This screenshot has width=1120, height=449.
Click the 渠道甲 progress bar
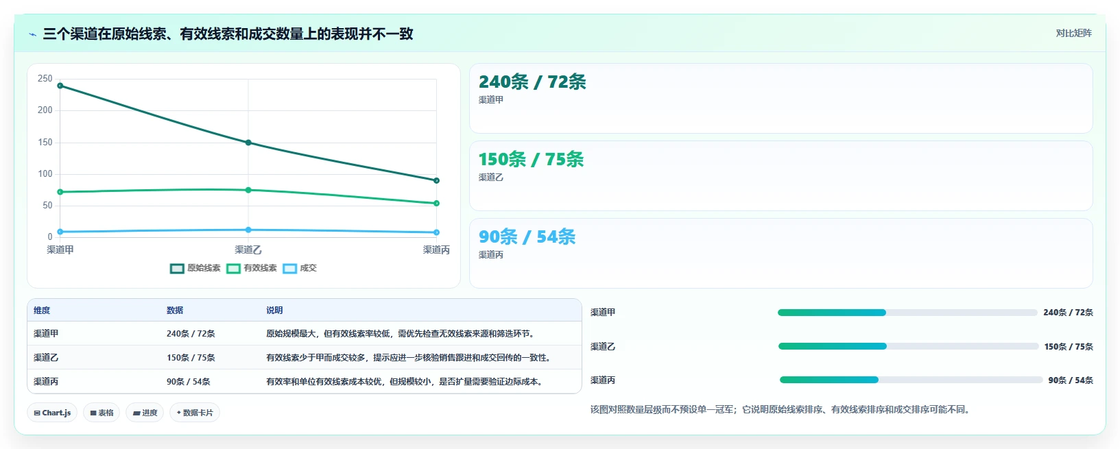tap(907, 313)
